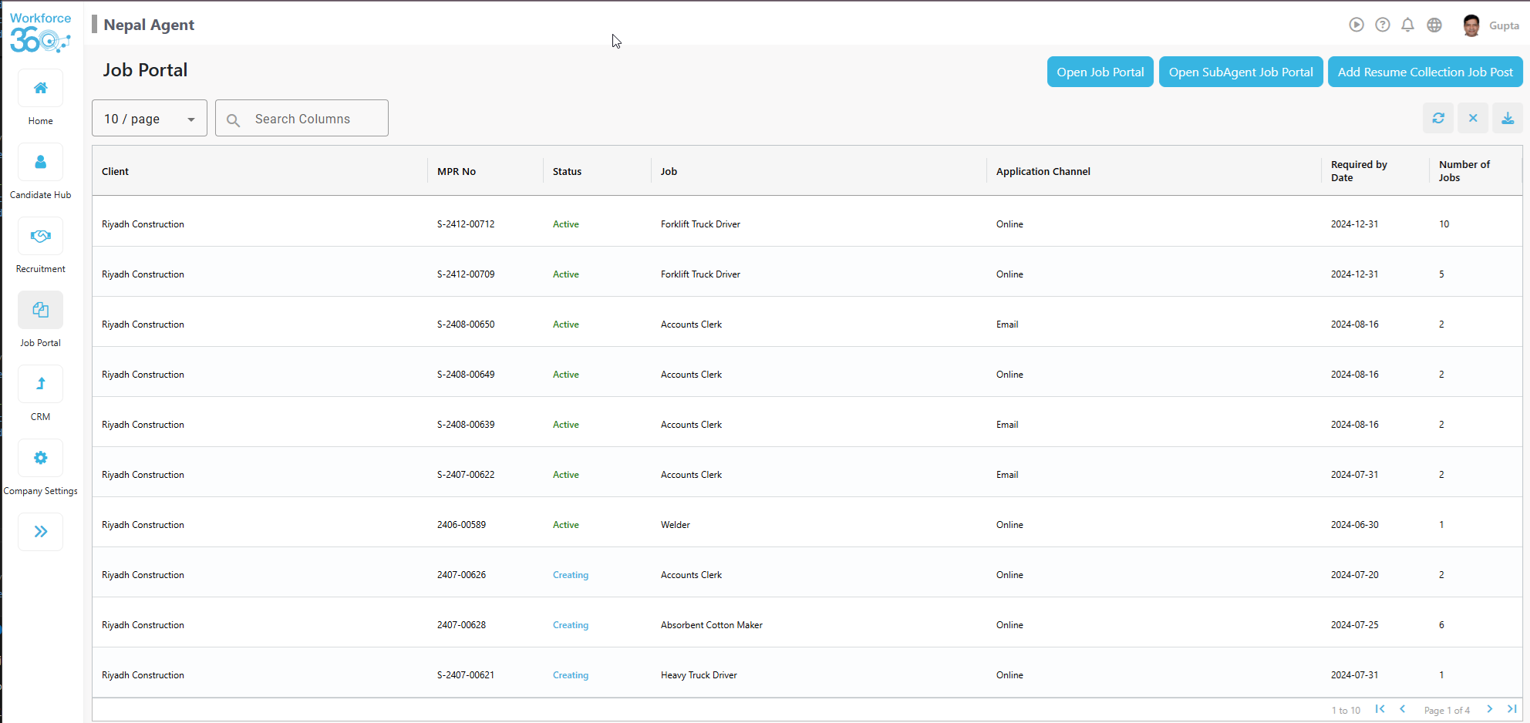Change language using the globe icon
The width and height of the screenshot is (1530, 723).
(x=1434, y=25)
